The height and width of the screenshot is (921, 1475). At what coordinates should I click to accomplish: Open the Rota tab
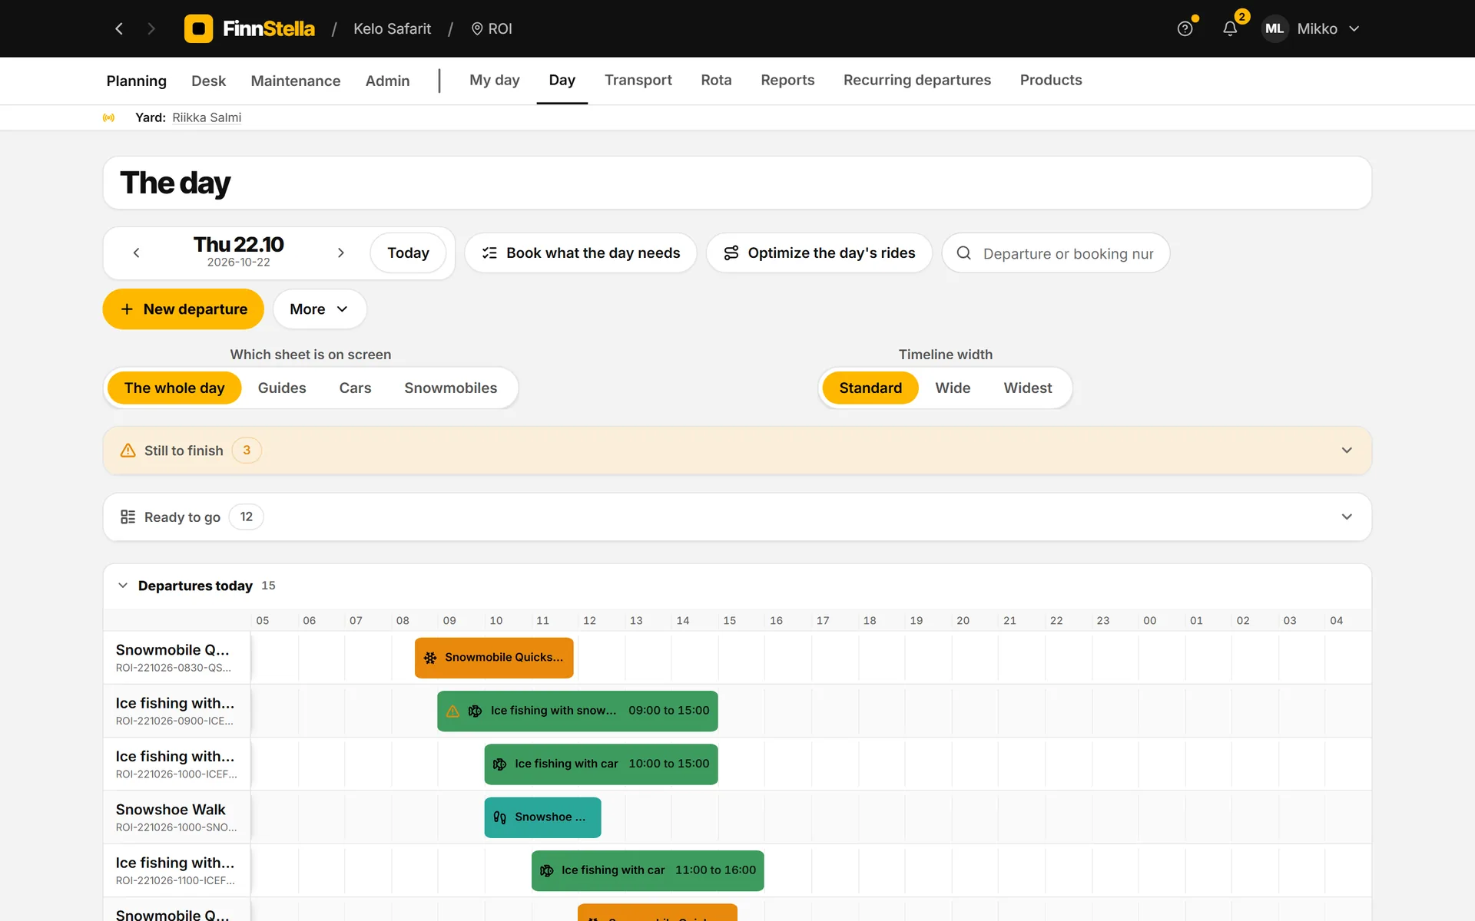click(716, 80)
